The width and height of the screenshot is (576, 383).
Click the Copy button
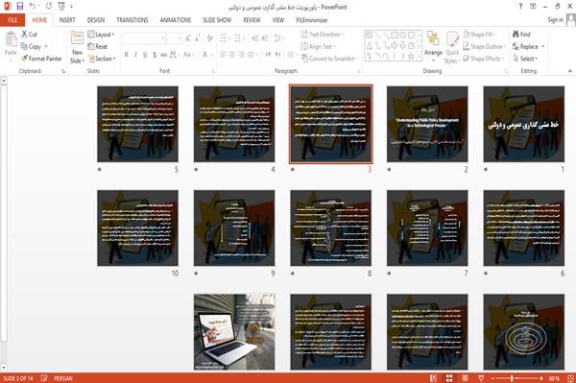click(32, 46)
